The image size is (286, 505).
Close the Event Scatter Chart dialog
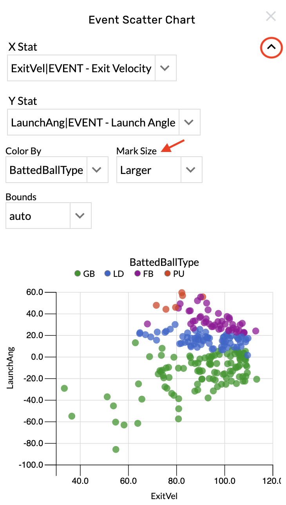271,16
